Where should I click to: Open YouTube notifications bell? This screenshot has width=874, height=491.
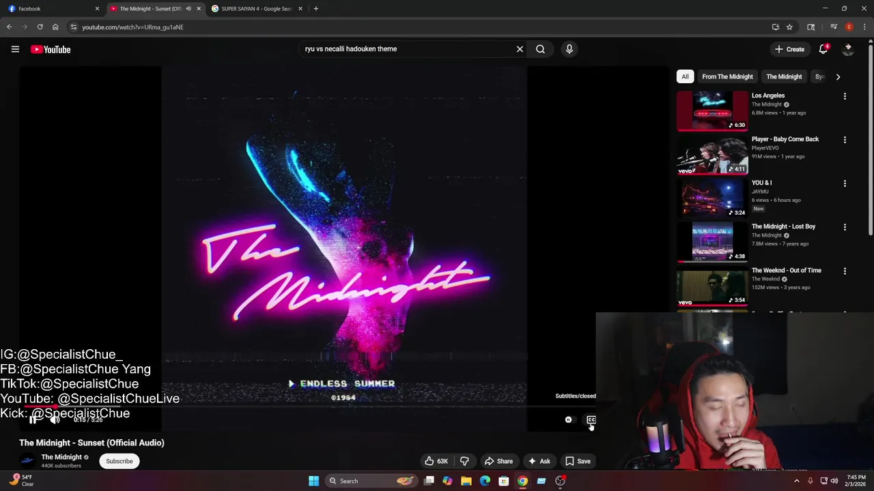point(823,49)
